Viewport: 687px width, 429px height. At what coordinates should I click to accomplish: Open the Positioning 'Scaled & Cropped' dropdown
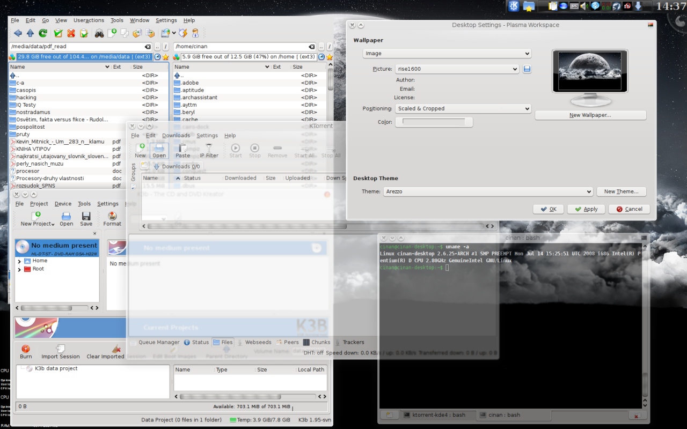[x=463, y=108]
